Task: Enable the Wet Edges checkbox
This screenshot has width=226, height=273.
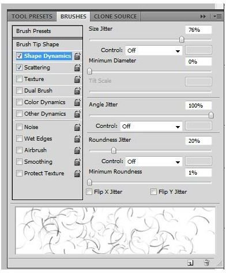Action: (19, 138)
